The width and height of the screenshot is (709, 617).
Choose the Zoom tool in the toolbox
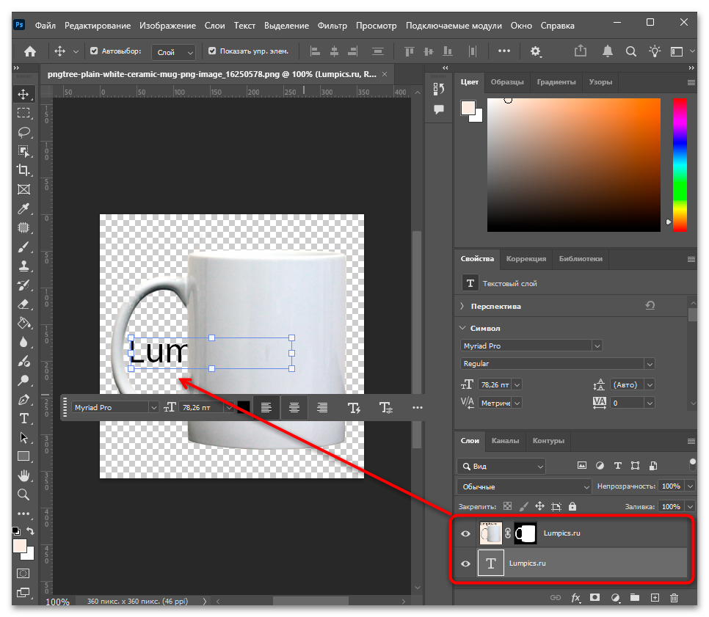tap(23, 494)
